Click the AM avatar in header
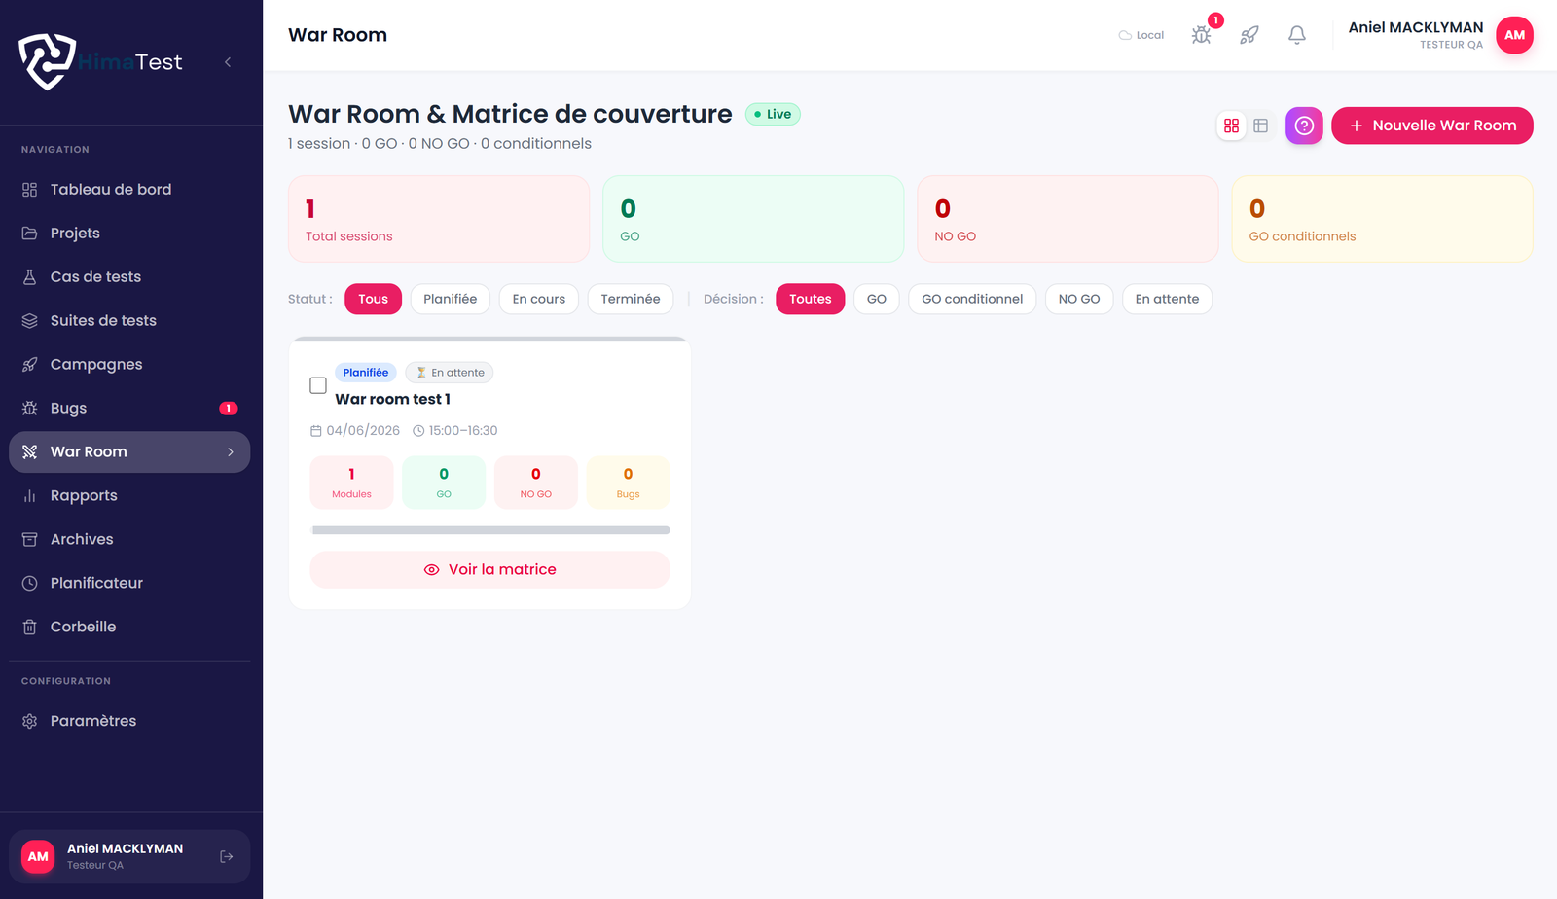The height and width of the screenshot is (899, 1557). (x=1514, y=35)
